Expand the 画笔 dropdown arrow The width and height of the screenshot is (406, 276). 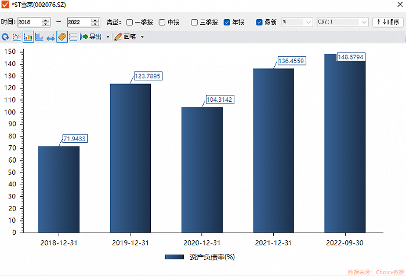point(142,37)
